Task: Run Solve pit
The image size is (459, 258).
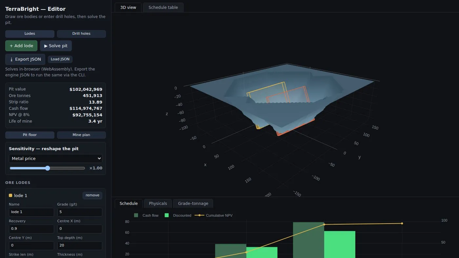Action: [56, 46]
